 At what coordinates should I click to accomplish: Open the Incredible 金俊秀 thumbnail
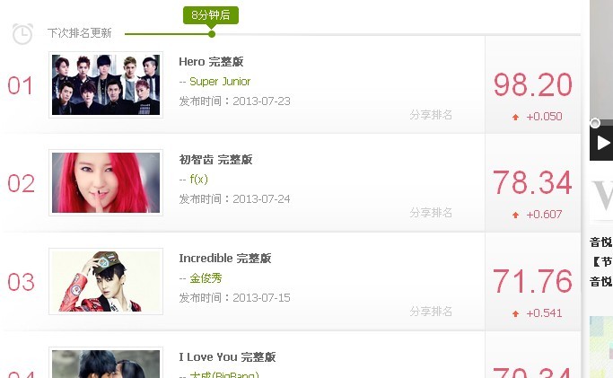pos(106,281)
